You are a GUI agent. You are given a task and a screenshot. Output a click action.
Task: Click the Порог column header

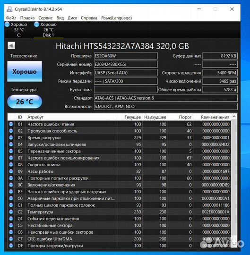click(x=181, y=117)
